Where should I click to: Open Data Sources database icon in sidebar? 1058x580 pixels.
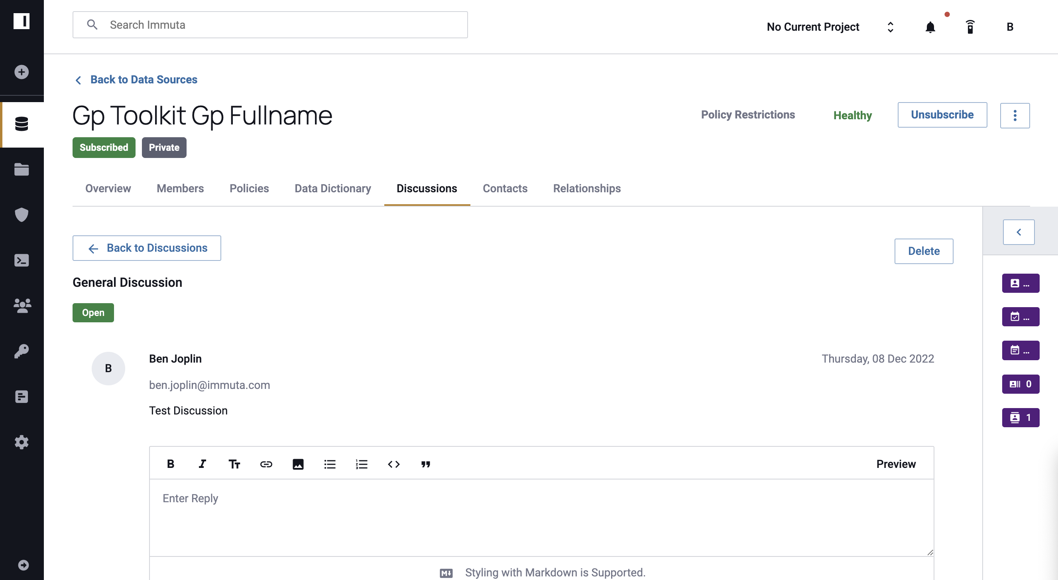click(x=22, y=124)
